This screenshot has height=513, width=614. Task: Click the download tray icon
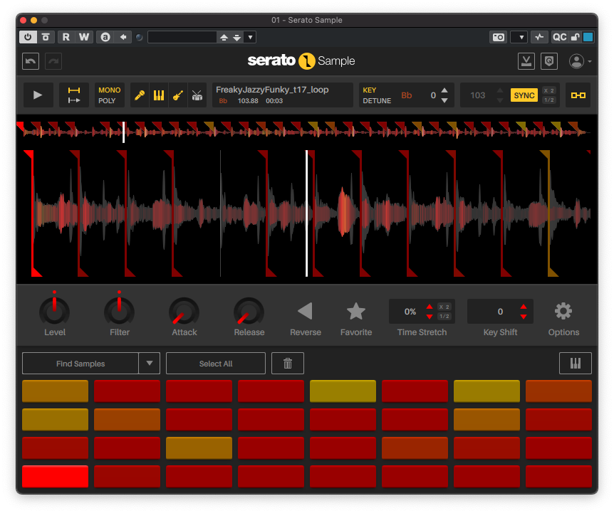526,61
